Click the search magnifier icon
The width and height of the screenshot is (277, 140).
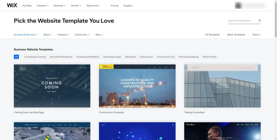click(x=259, y=21)
